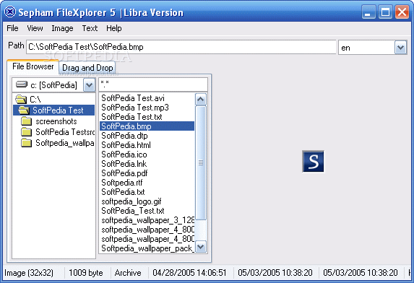Click the S logo image preview
414x283 pixels.
313,162
